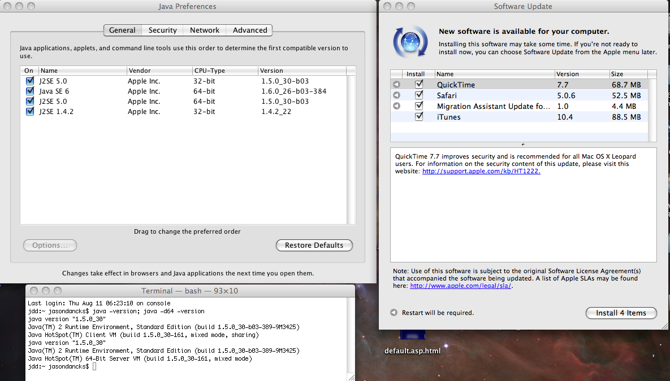670x381 pixels.
Task: Select Safari update row name
Action: coord(447,95)
